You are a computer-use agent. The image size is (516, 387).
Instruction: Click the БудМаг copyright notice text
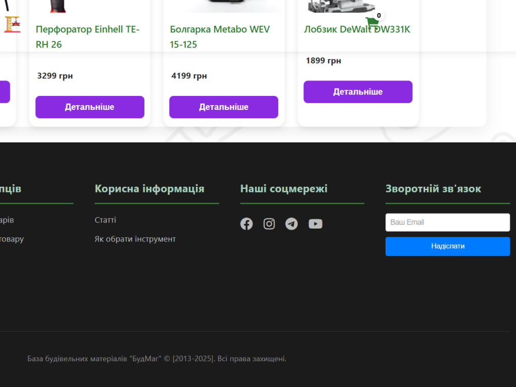coord(157,359)
